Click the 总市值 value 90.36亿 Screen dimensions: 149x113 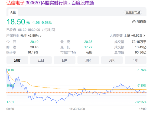[x=141, y=52]
